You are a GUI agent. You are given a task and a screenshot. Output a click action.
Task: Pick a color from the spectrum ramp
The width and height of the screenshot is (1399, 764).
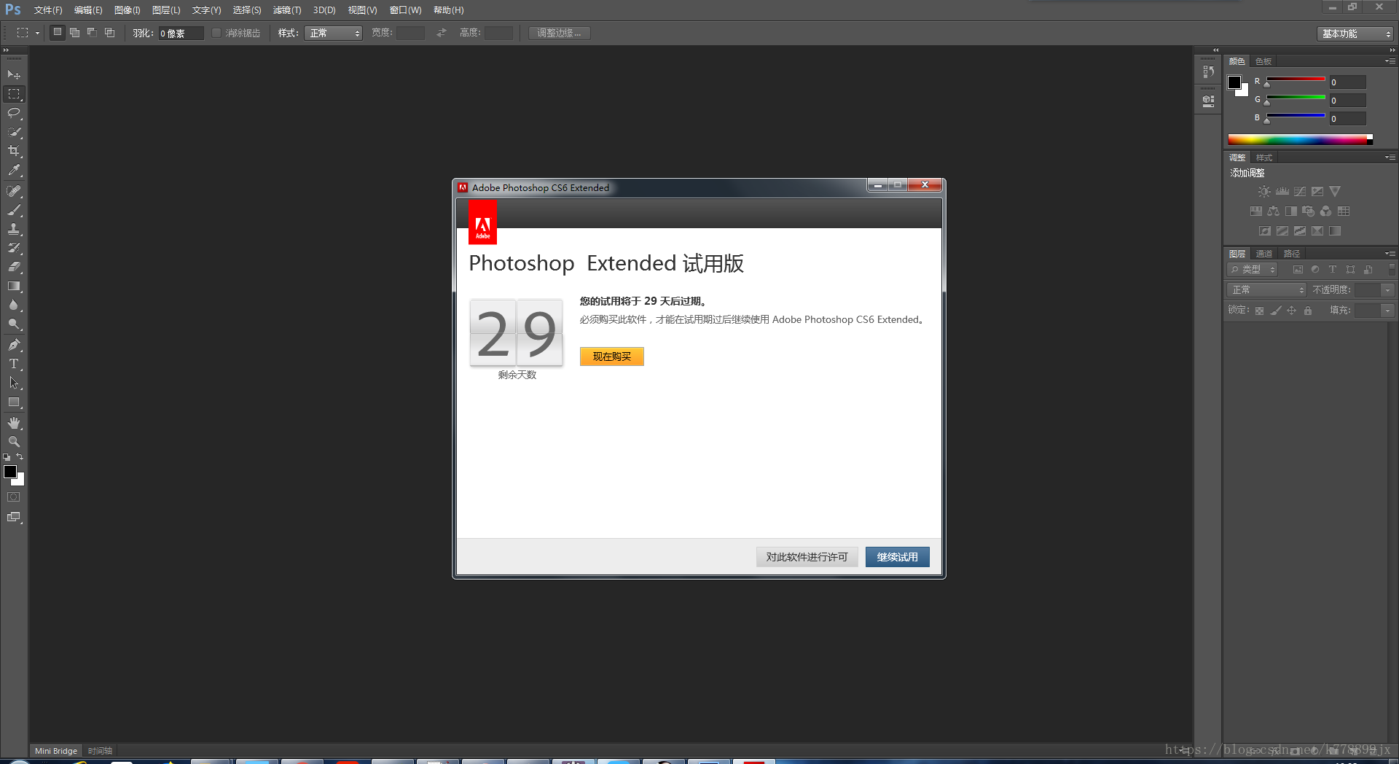coord(1301,139)
